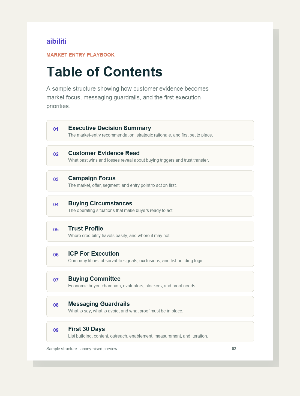Image resolution: width=300 pixels, height=396 pixels.
Task: Click section number 02 in the contents list
Action: click(x=56, y=154)
